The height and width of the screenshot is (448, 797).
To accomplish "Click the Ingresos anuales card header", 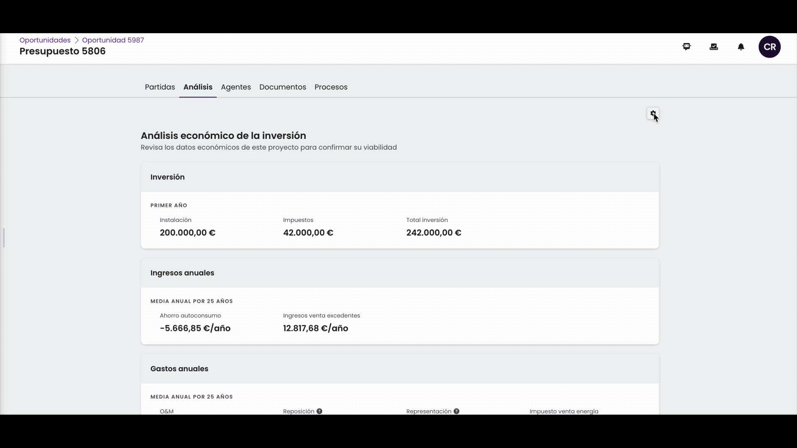I will point(400,273).
